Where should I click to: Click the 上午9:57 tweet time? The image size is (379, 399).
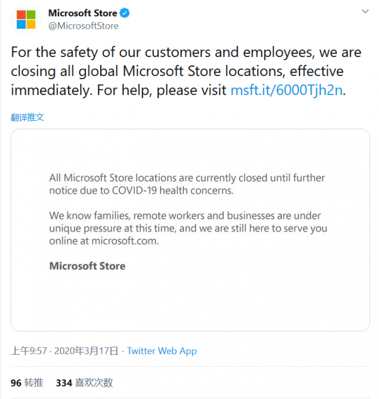29,351
